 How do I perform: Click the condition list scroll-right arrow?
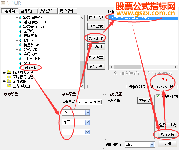176,67
